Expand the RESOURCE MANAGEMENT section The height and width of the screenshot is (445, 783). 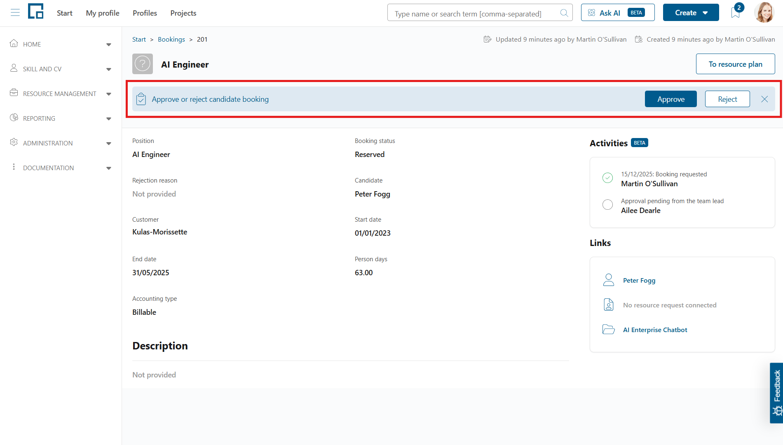click(109, 94)
